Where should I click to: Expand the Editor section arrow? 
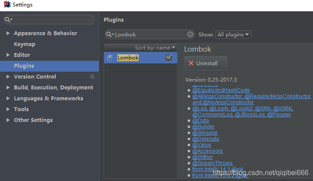(8, 55)
